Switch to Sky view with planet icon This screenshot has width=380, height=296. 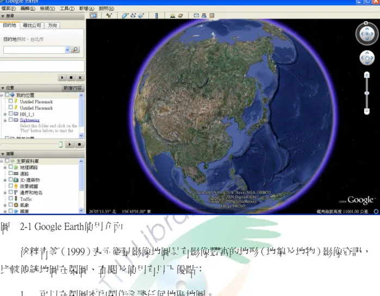pyautogui.click(x=180, y=16)
